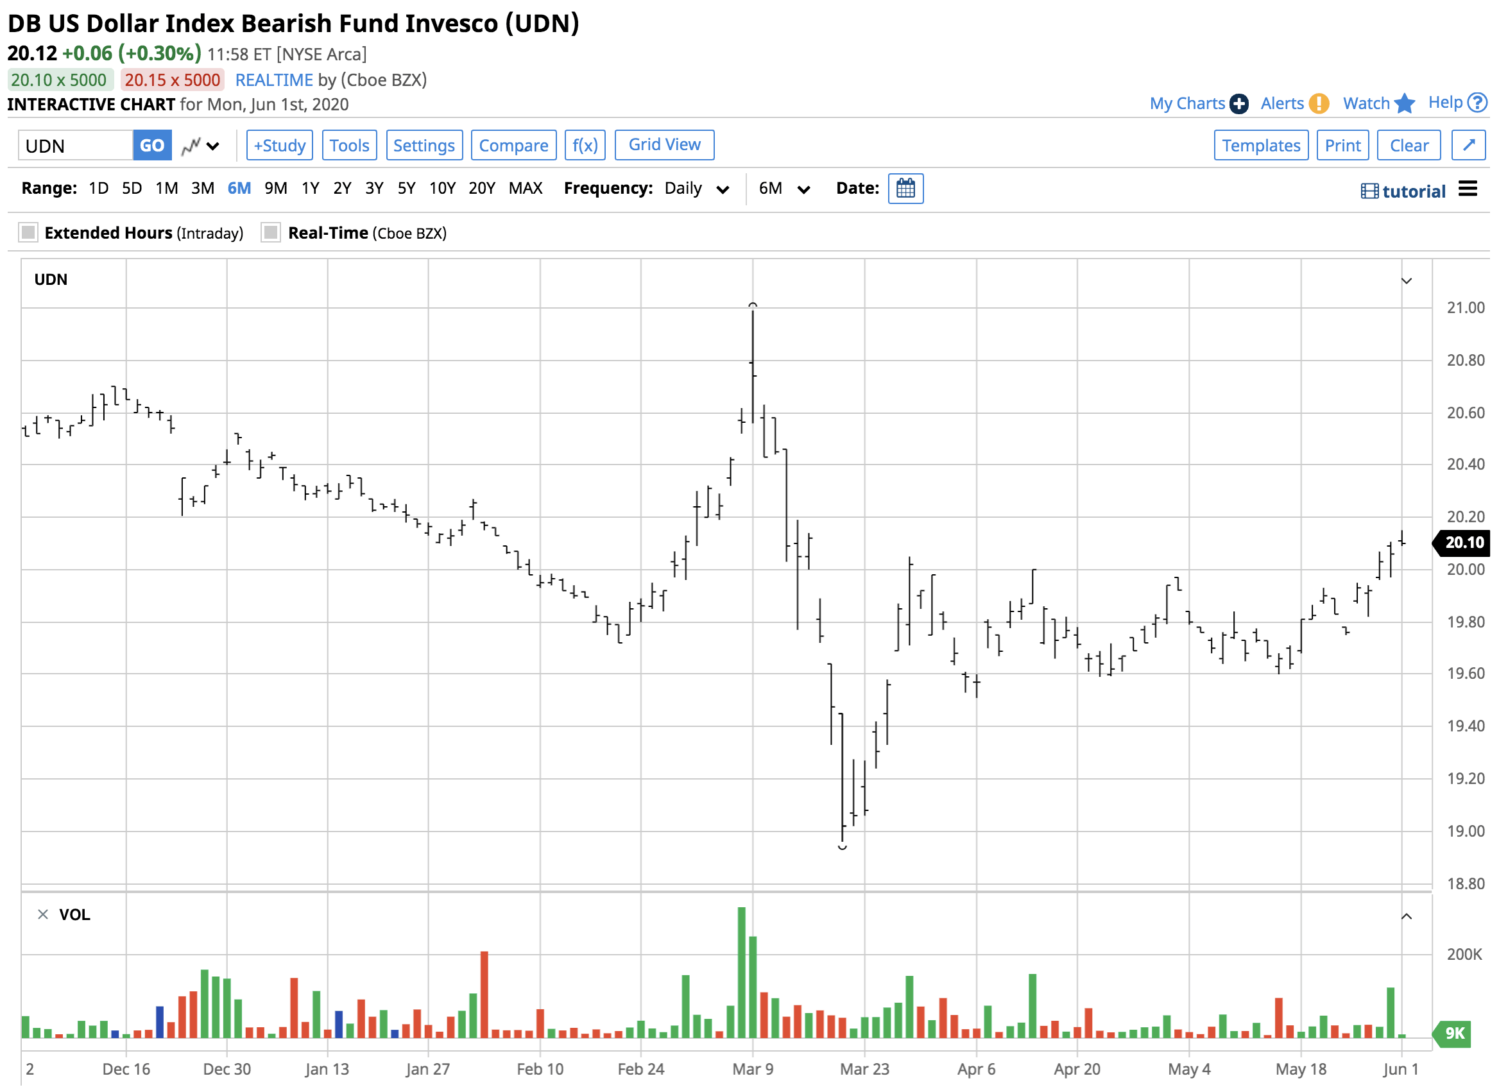Click the VOL study label
The width and height of the screenshot is (1499, 1092).
(74, 915)
